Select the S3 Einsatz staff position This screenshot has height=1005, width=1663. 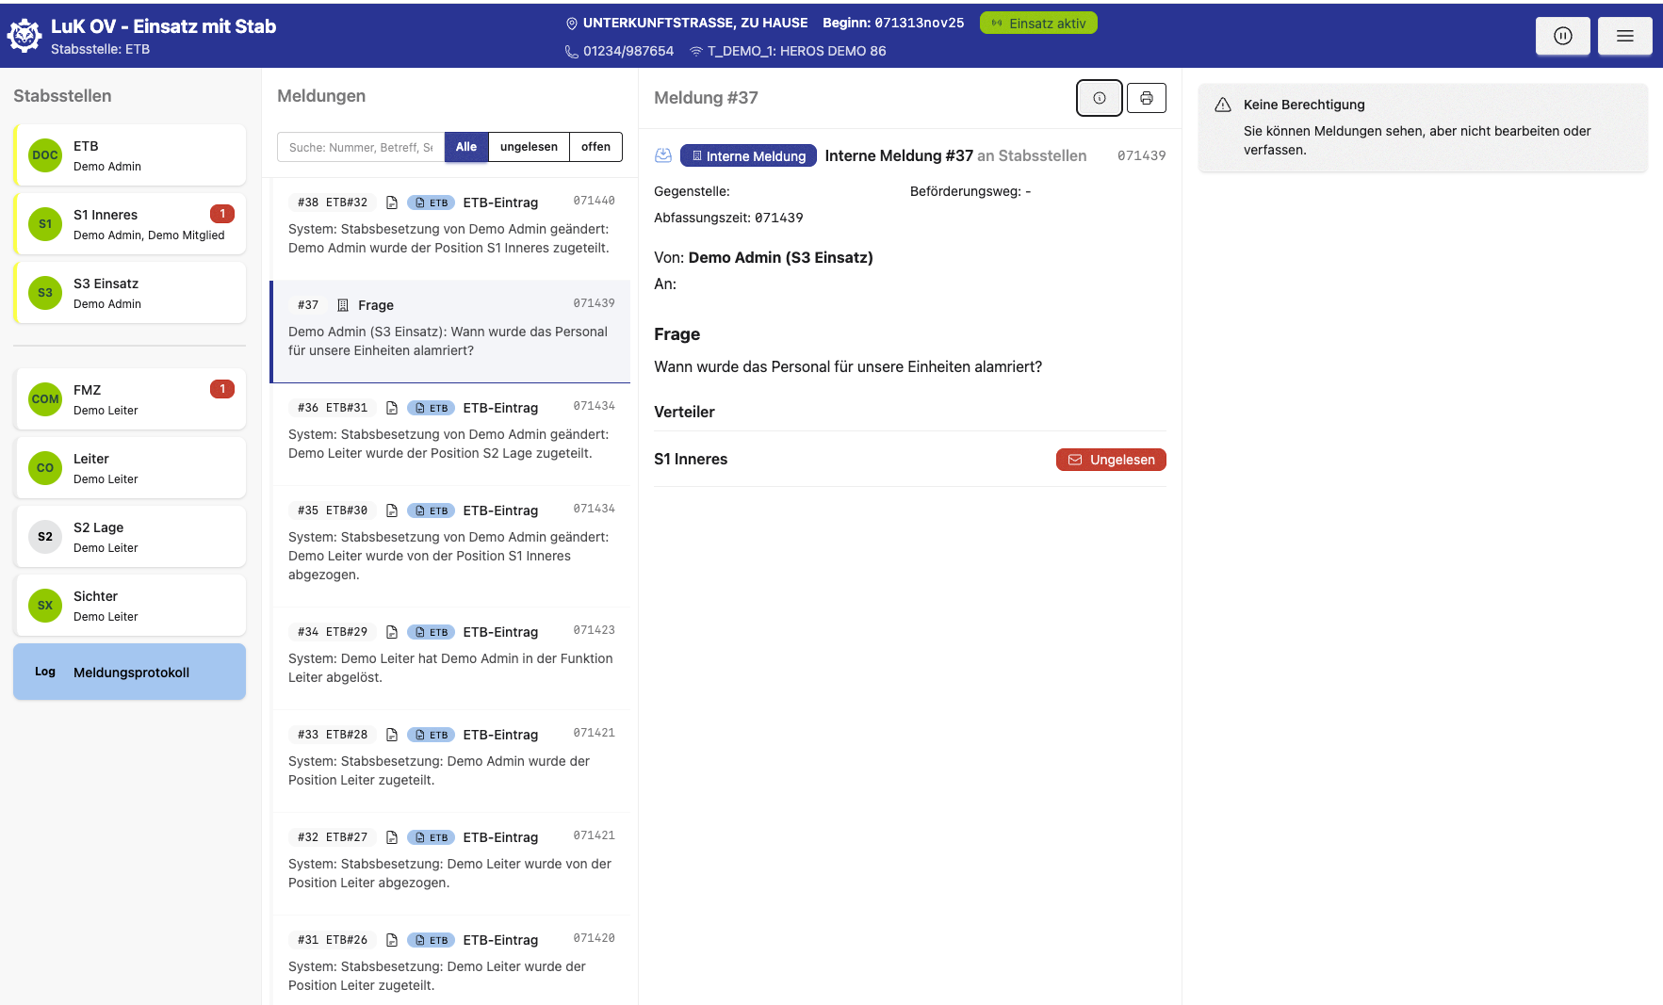tap(130, 293)
